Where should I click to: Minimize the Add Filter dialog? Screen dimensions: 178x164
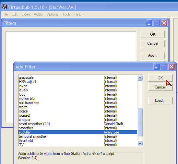(157, 67)
